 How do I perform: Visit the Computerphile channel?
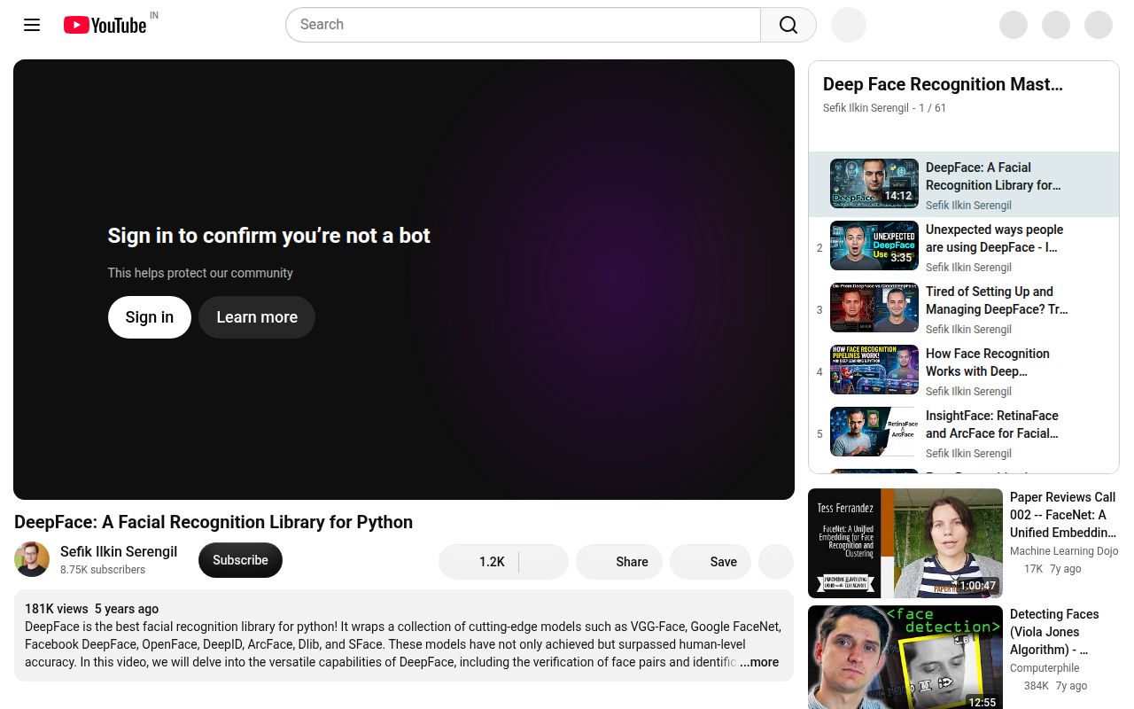pyautogui.click(x=1045, y=668)
